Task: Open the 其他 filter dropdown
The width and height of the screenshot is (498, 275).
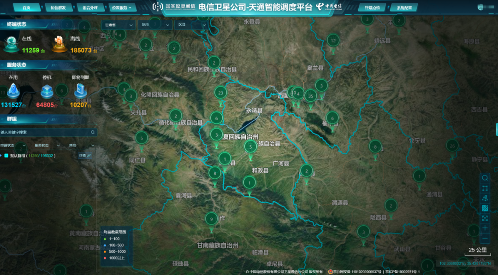Action: click(81, 145)
